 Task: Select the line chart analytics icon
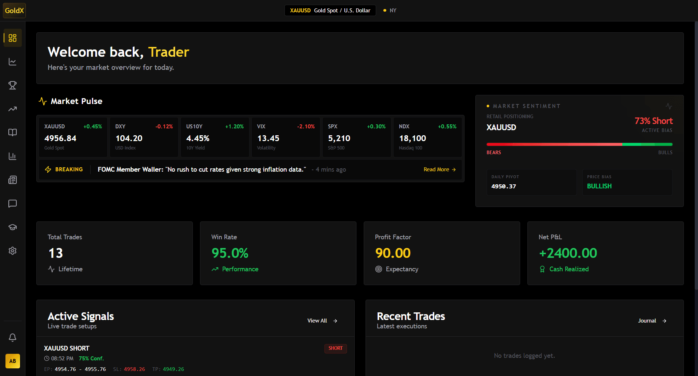coord(12,61)
